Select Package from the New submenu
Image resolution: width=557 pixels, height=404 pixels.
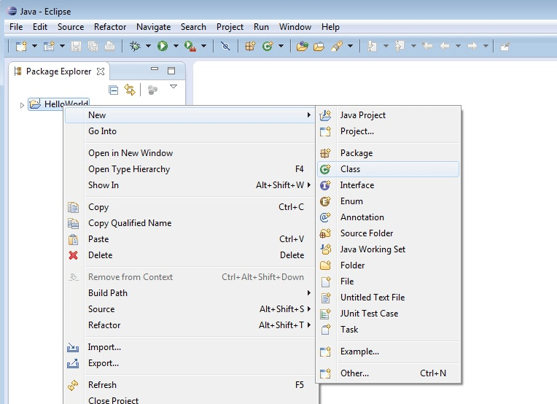coord(388,153)
